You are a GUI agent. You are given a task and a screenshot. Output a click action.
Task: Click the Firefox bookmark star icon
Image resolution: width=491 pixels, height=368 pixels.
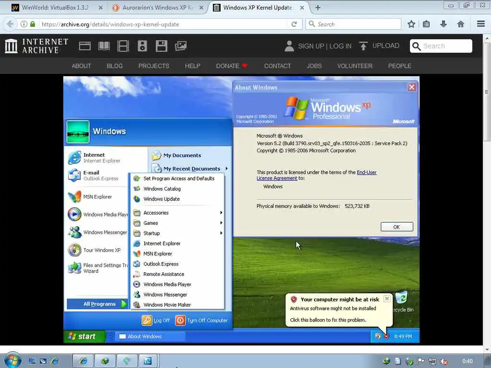(411, 24)
